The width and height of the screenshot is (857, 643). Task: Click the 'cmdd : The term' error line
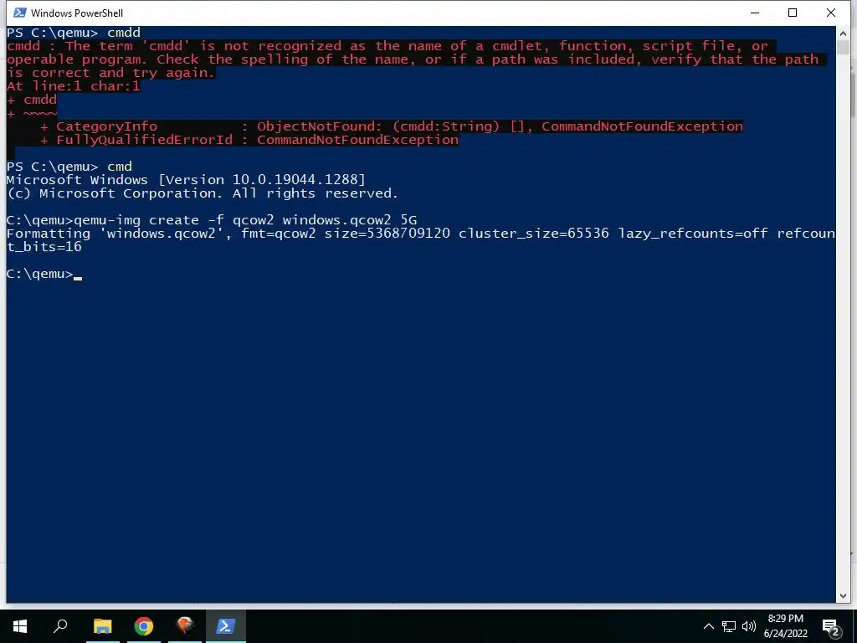387,46
